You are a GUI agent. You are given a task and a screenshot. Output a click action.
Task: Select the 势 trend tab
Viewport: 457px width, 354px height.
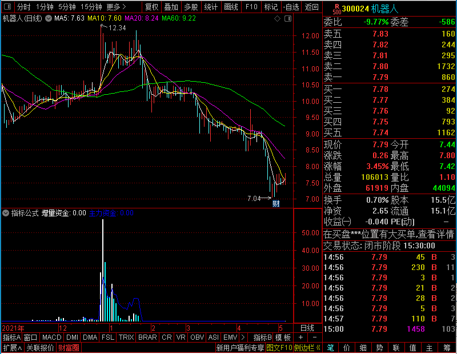tap(379, 348)
